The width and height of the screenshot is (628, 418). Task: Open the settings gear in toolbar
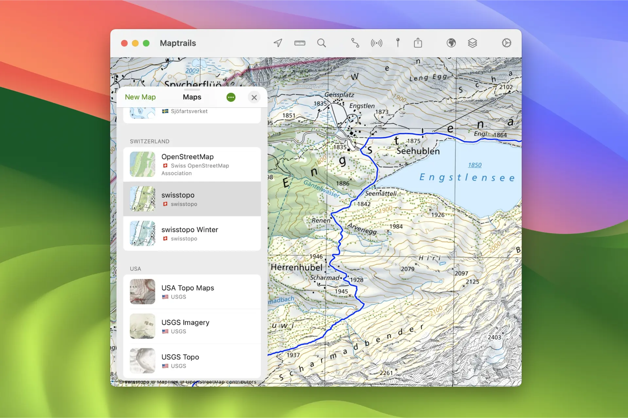[506, 43]
